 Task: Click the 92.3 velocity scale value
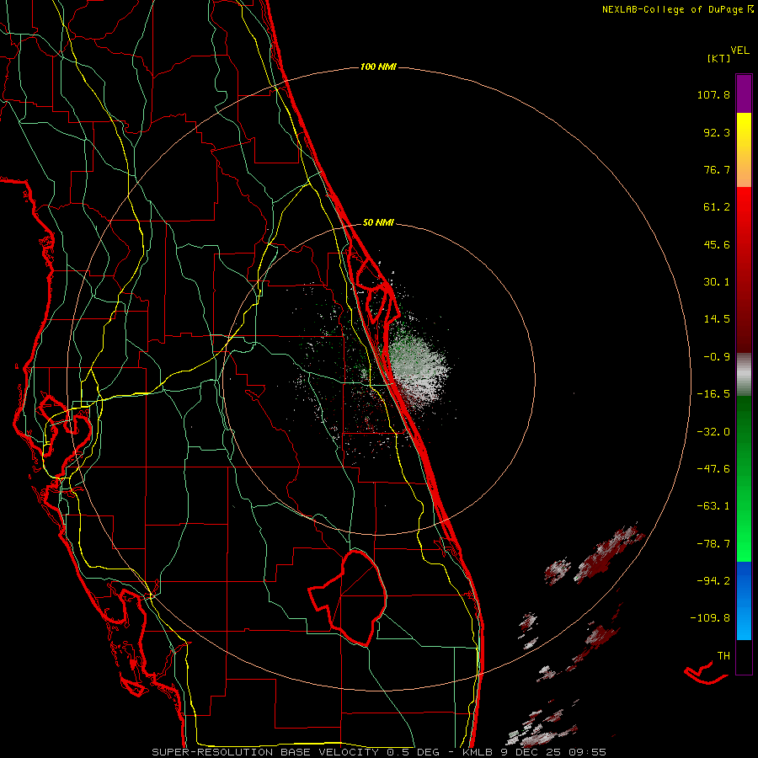[717, 132]
